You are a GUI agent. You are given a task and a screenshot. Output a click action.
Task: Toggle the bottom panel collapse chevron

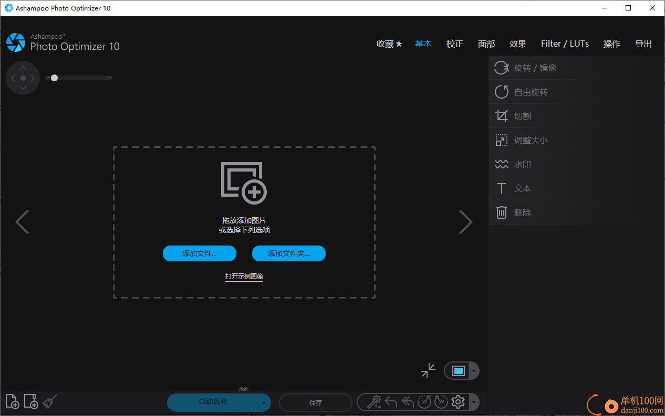244,389
